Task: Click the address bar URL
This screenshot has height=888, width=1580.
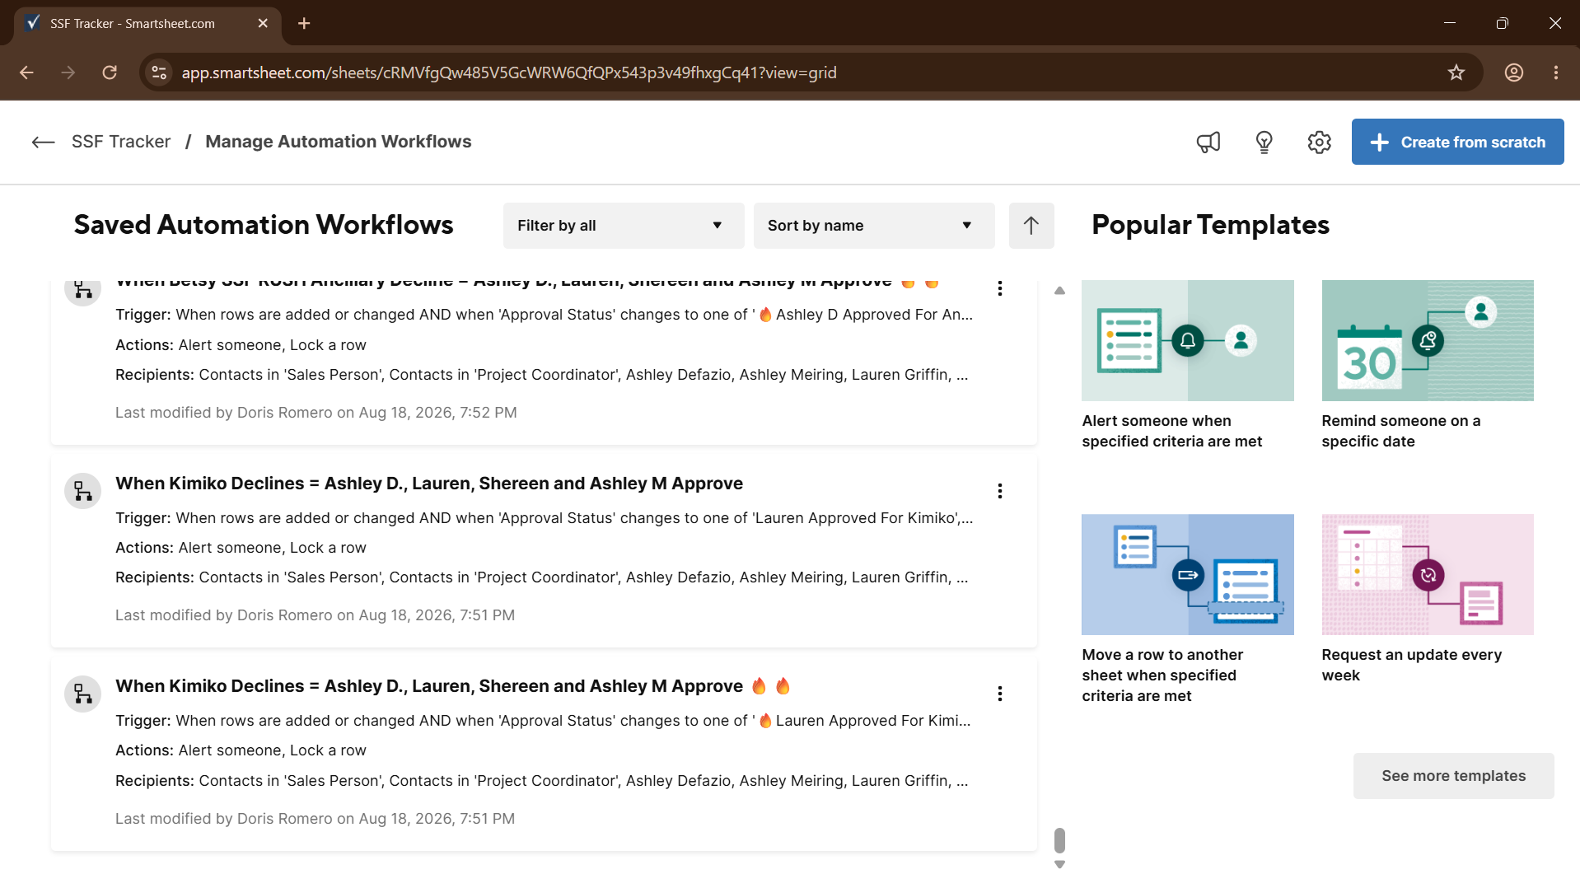Action: 509,72
